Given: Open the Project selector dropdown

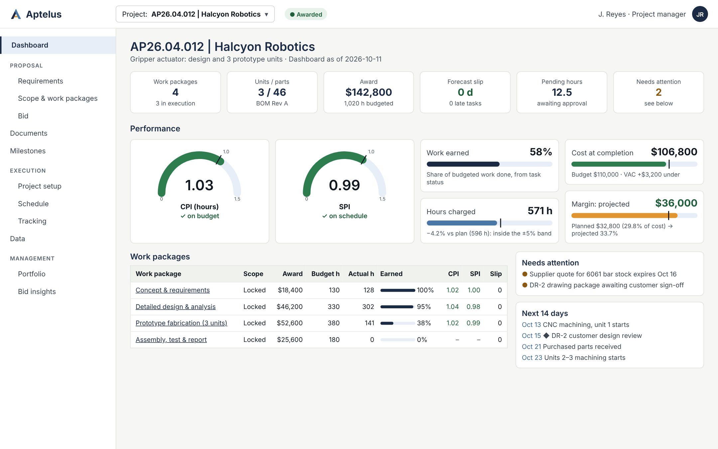Looking at the screenshot, I should [195, 14].
